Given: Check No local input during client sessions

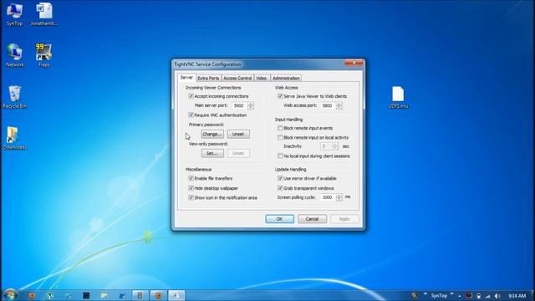Looking at the screenshot, I should [280, 156].
